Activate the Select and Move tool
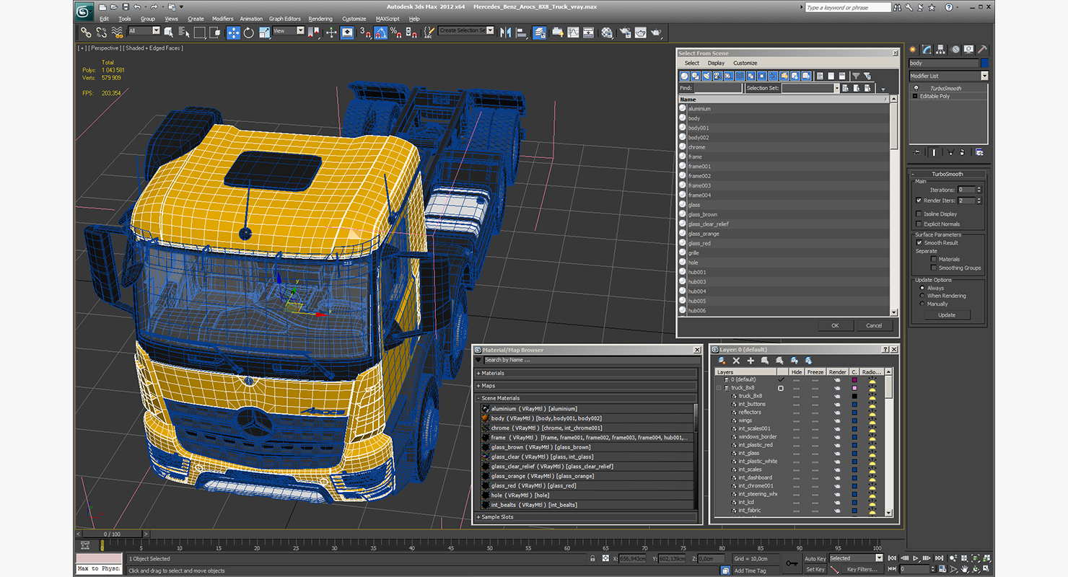 point(233,32)
